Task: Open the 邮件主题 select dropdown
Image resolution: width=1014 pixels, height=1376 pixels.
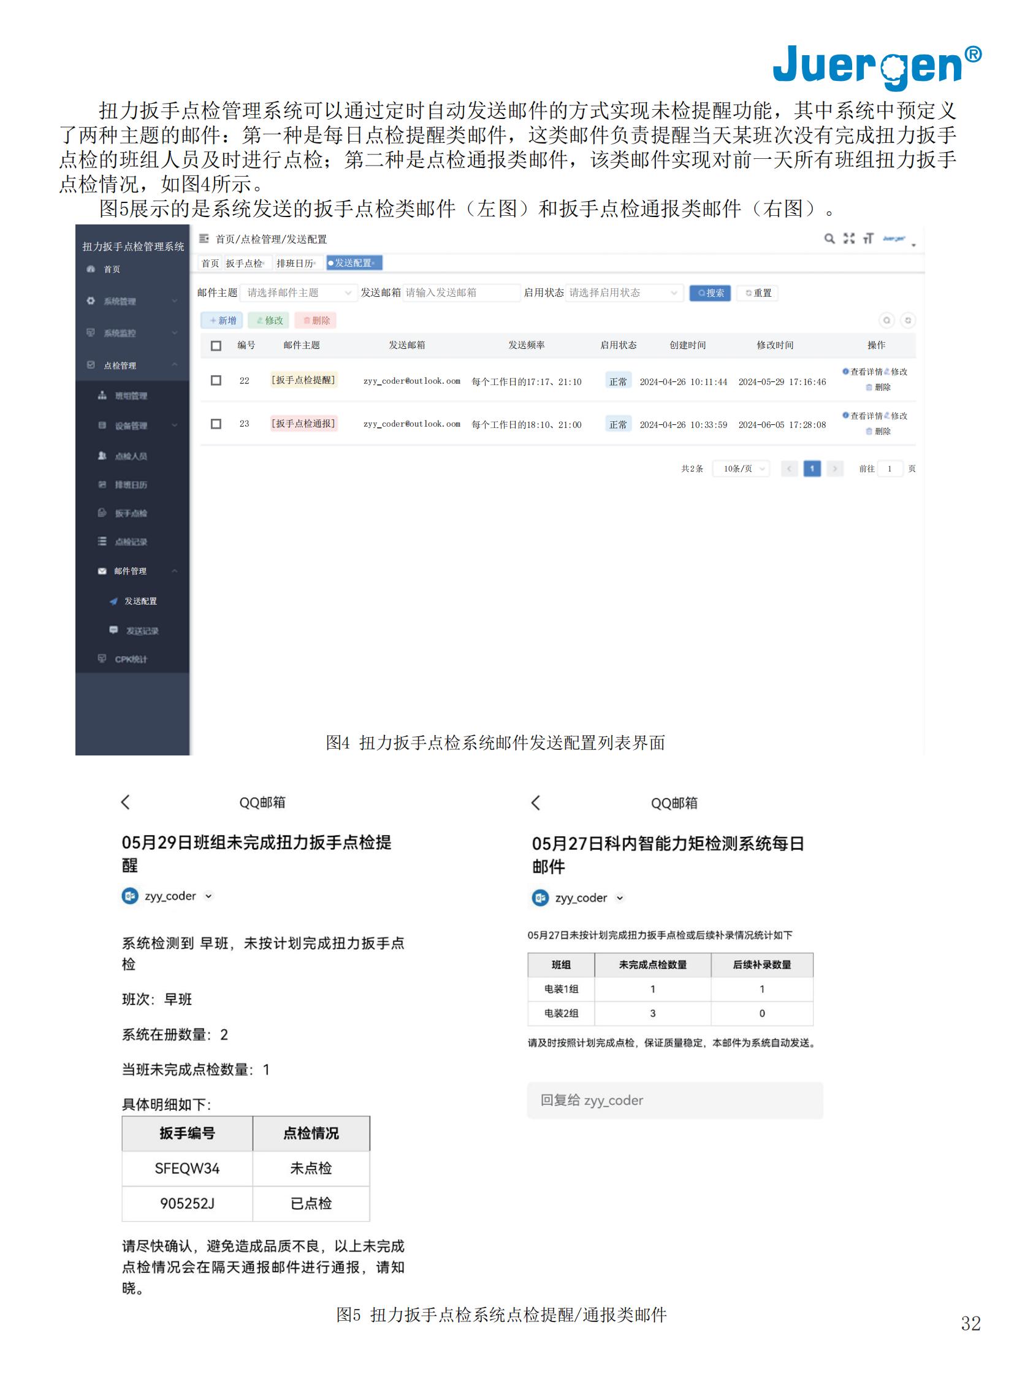Action: coord(298,293)
